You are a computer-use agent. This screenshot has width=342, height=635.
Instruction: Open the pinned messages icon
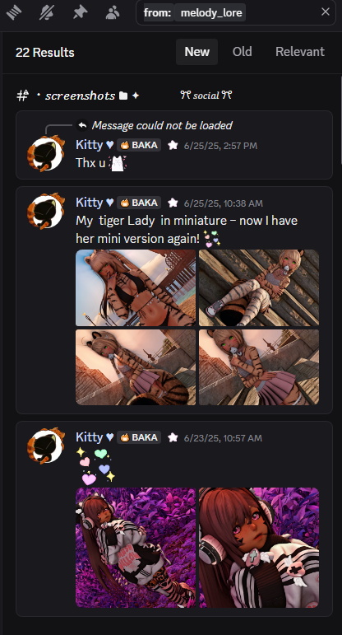pyautogui.click(x=80, y=12)
